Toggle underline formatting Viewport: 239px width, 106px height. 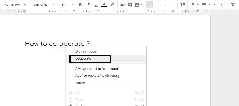coord(96,5)
